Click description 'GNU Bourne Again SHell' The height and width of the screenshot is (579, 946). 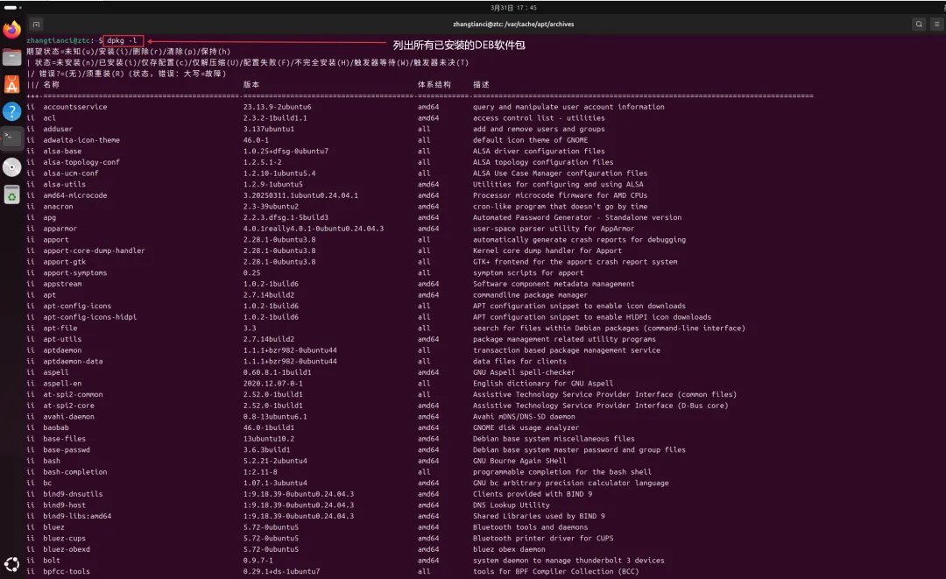point(519,461)
